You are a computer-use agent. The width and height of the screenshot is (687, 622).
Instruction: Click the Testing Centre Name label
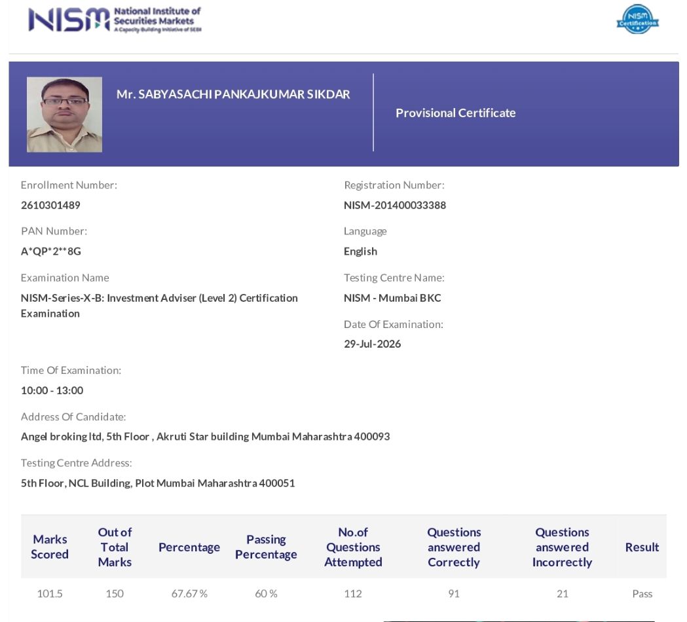pos(394,278)
